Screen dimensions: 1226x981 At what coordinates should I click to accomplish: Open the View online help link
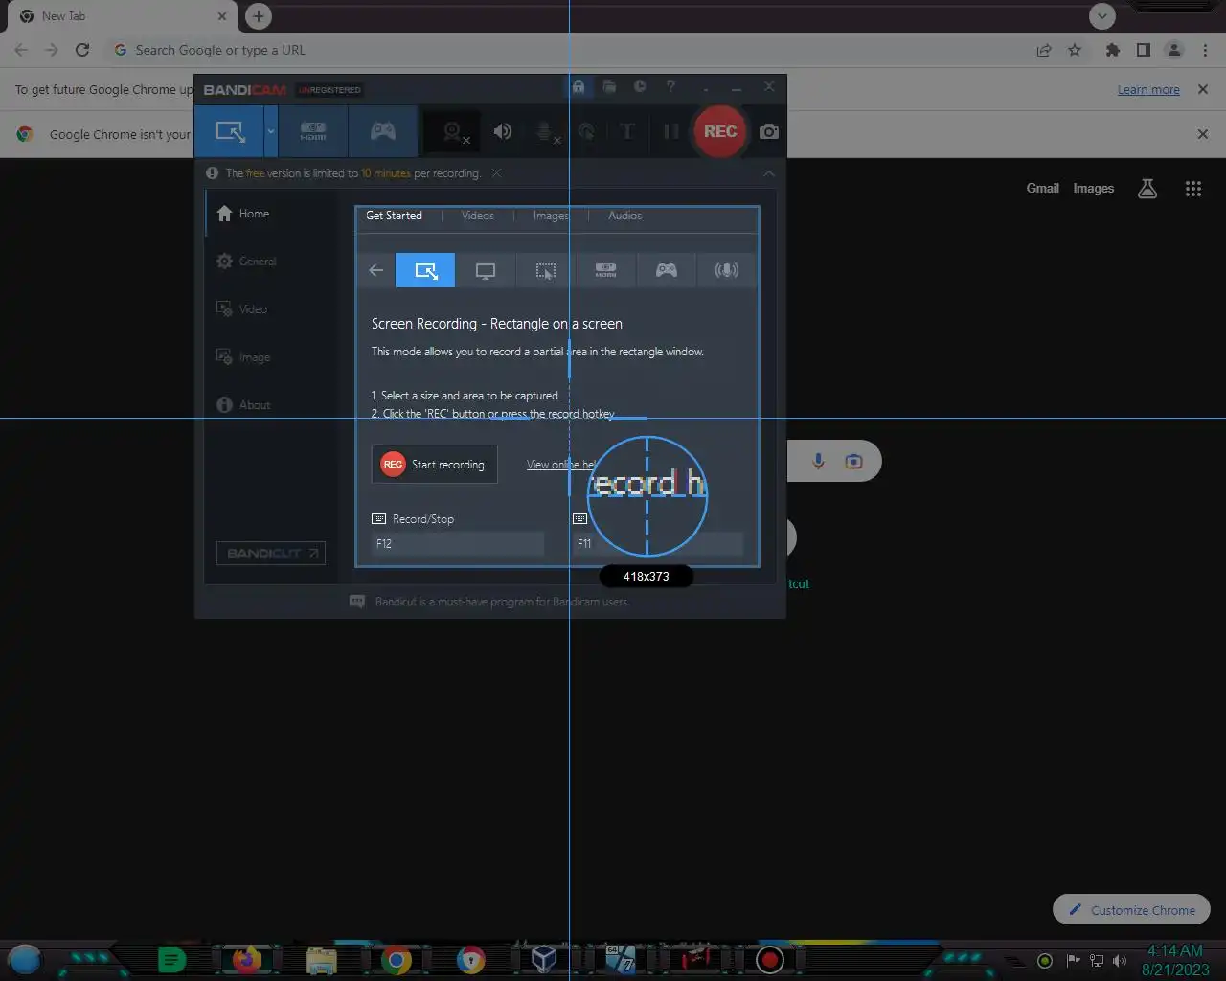[x=561, y=465]
